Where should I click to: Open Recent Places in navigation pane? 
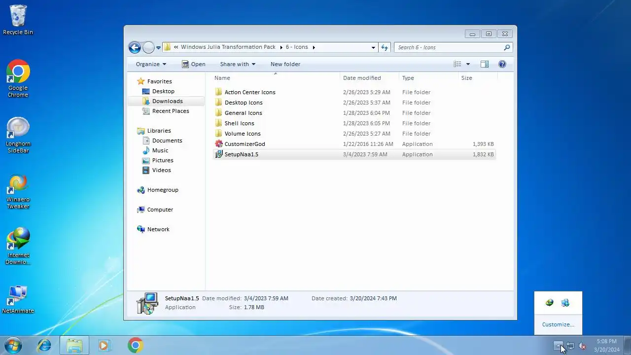click(x=171, y=111)
